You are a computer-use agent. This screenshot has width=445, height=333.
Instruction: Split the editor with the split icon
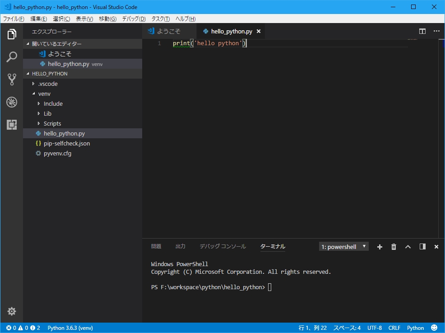(x=422, y=31)
